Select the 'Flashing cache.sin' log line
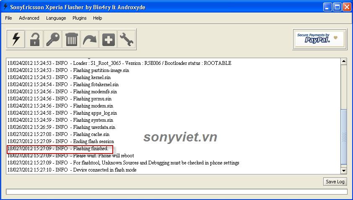This screenshot has height=200, width=353. [x=59, y=134]
